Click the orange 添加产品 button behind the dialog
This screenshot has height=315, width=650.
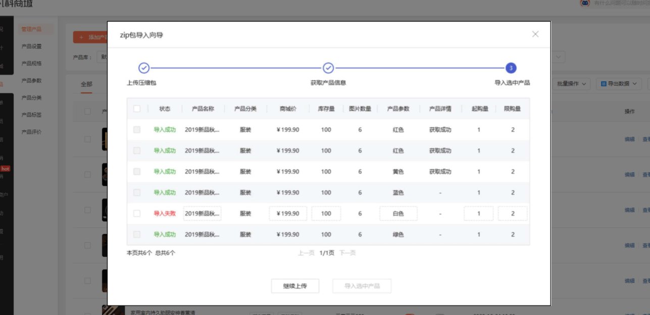pos(90,37)
